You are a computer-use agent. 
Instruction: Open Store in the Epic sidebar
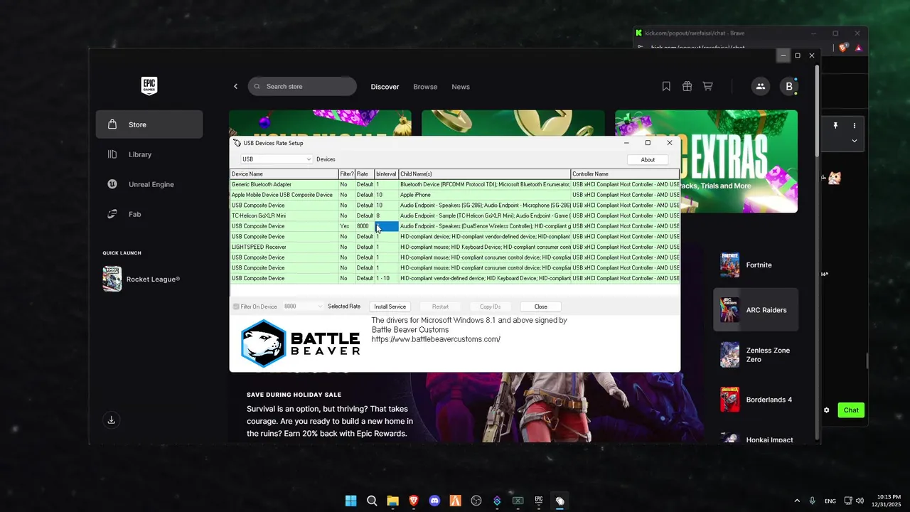[x=149, y=124]
